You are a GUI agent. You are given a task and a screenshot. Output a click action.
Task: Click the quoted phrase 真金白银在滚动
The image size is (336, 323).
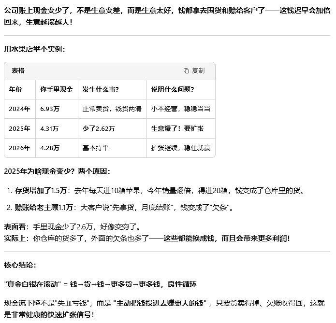[x=32, y=284]
